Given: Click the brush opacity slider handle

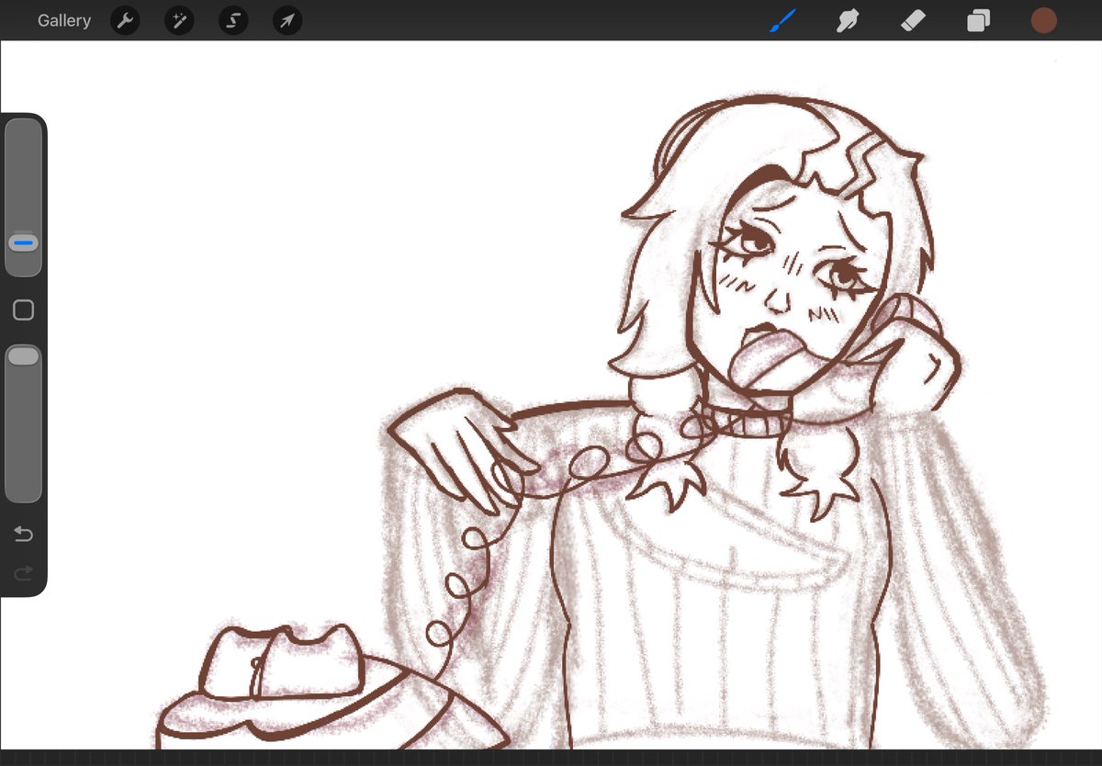Looking at the screenshot, I should (x=24, y=355).
